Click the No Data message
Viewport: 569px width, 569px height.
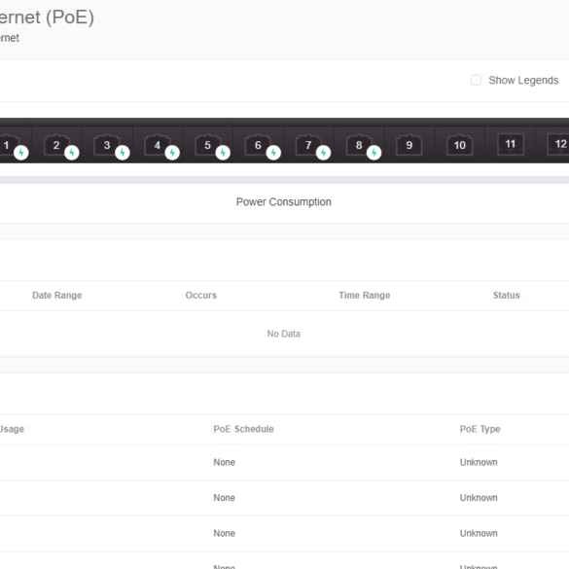[284, 334]
